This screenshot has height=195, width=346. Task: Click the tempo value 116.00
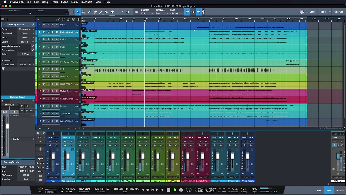253,189
